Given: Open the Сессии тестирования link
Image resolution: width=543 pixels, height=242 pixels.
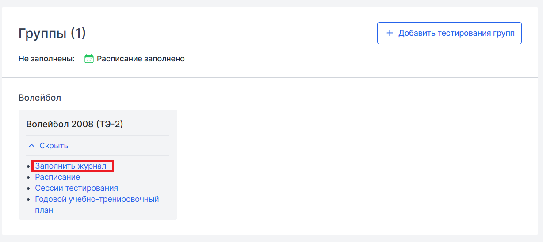Looking at the screenshot, I should [x=76, y=188].
